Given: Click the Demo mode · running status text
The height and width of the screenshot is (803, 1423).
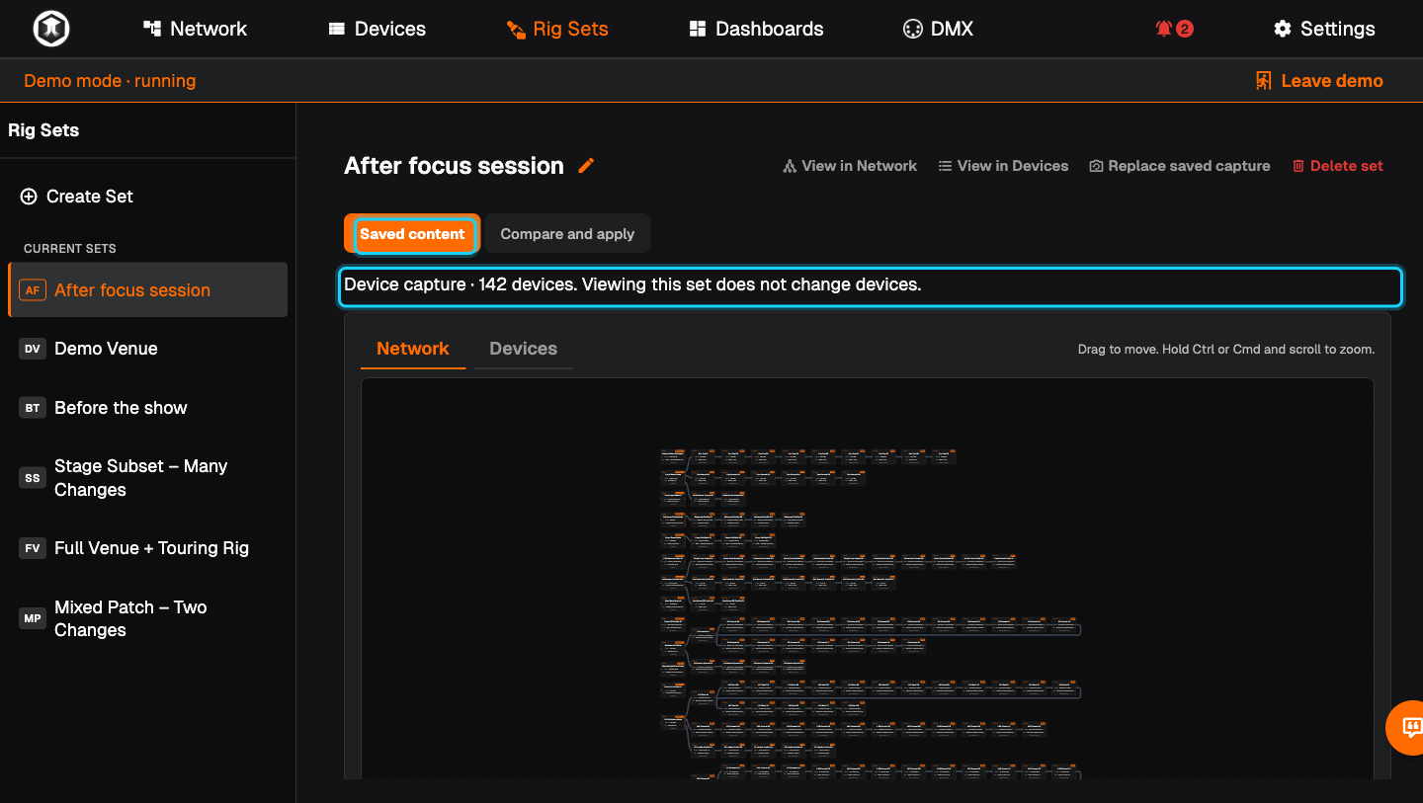Looking at the screenshot, I should pos(110,81).
